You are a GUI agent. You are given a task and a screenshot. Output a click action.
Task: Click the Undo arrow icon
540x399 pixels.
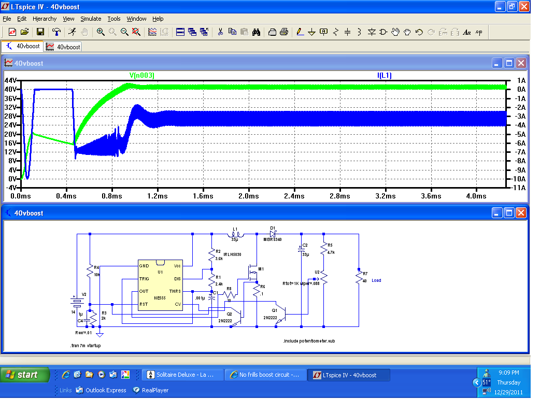[x=419, y=32]
